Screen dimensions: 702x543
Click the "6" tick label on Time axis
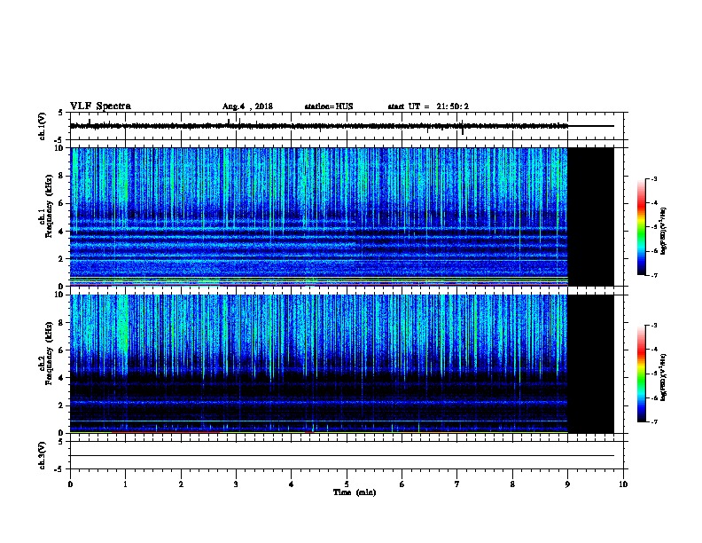point(402,484)
